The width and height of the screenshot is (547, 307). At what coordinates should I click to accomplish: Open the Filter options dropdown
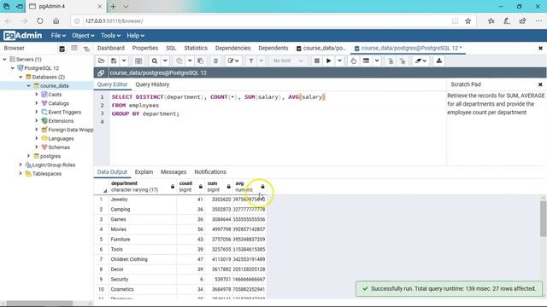(262, 61)
